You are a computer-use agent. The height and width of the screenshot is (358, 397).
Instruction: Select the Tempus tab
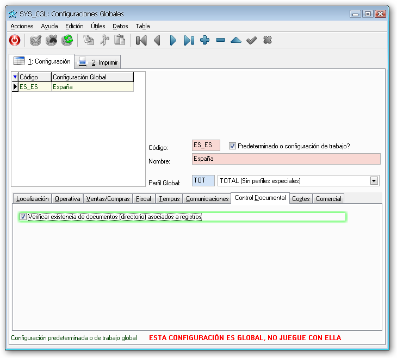pos(169,199)
